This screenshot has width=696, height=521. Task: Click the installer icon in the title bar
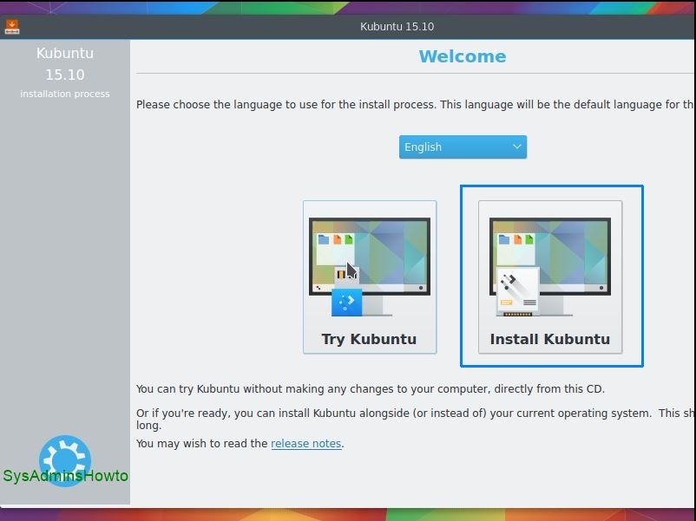(12, 26)
